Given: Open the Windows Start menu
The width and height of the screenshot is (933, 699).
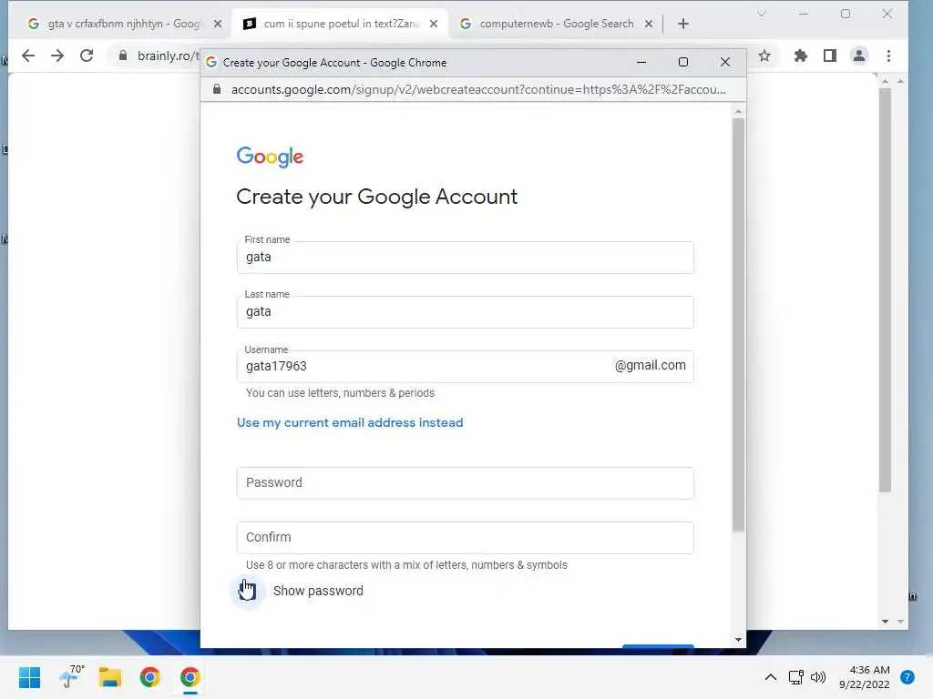Looking at the screenshot, I should pos(29,677).
